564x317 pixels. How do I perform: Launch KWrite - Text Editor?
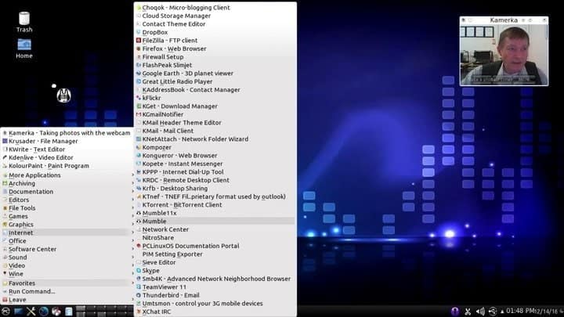click(67, 149)
